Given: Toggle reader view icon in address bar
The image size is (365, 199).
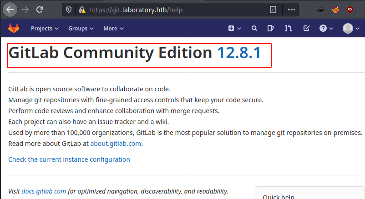Looking at the screenshot, I should click(x=273, y=10).
